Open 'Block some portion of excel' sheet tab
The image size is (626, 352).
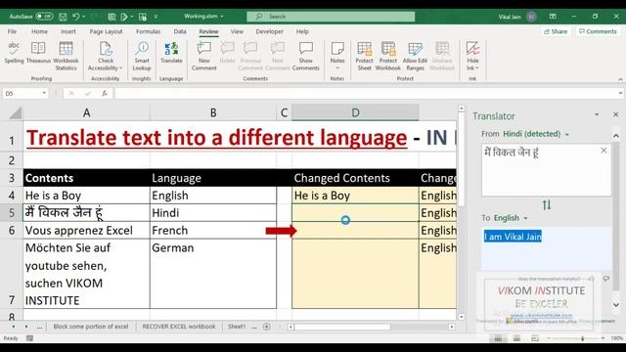[x=91, y=327]
